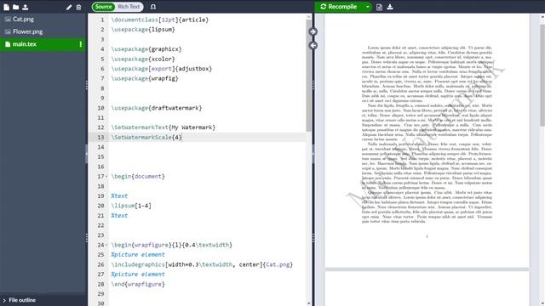Click the Flower.png image file icon
This screenshot has width=545, height=306.
tap(8, 32)
